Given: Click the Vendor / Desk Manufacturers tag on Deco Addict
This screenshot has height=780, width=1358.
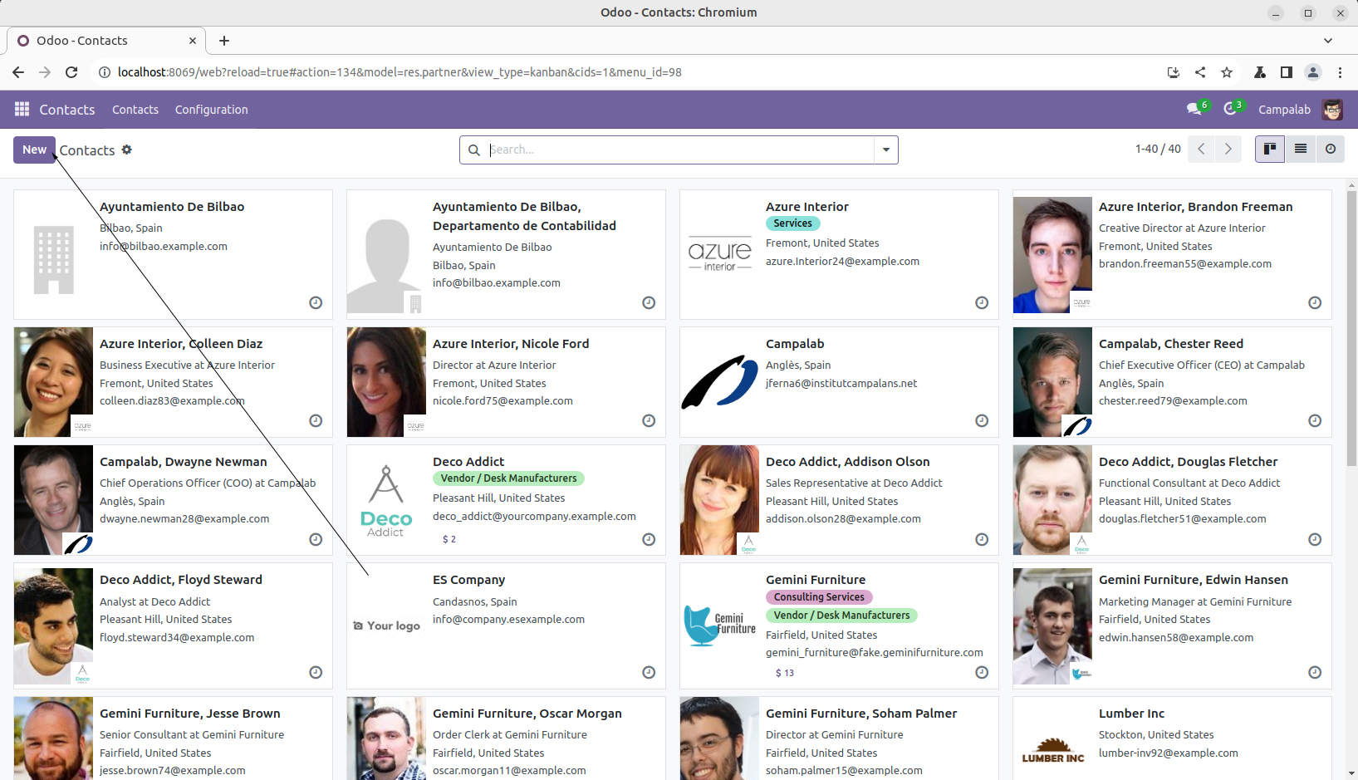Looking at the screenshot, I should tap(508, 478).
